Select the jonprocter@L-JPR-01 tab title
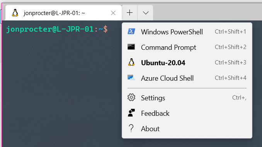Viewport: 262px width, 147px height. point(54,13)
